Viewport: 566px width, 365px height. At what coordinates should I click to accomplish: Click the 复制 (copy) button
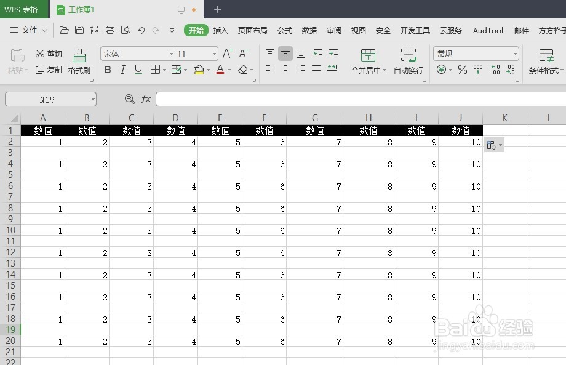click(x=49, y=70)
